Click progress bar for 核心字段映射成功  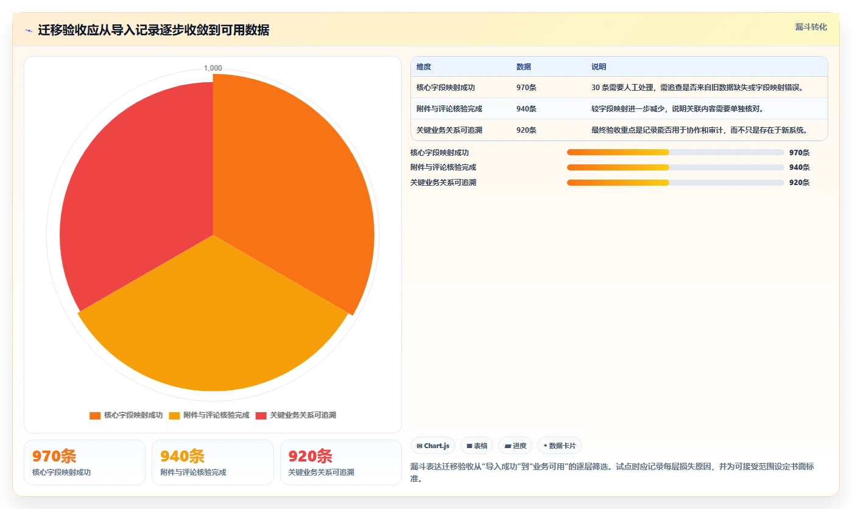pyautogui.click(x=675, y=152)
